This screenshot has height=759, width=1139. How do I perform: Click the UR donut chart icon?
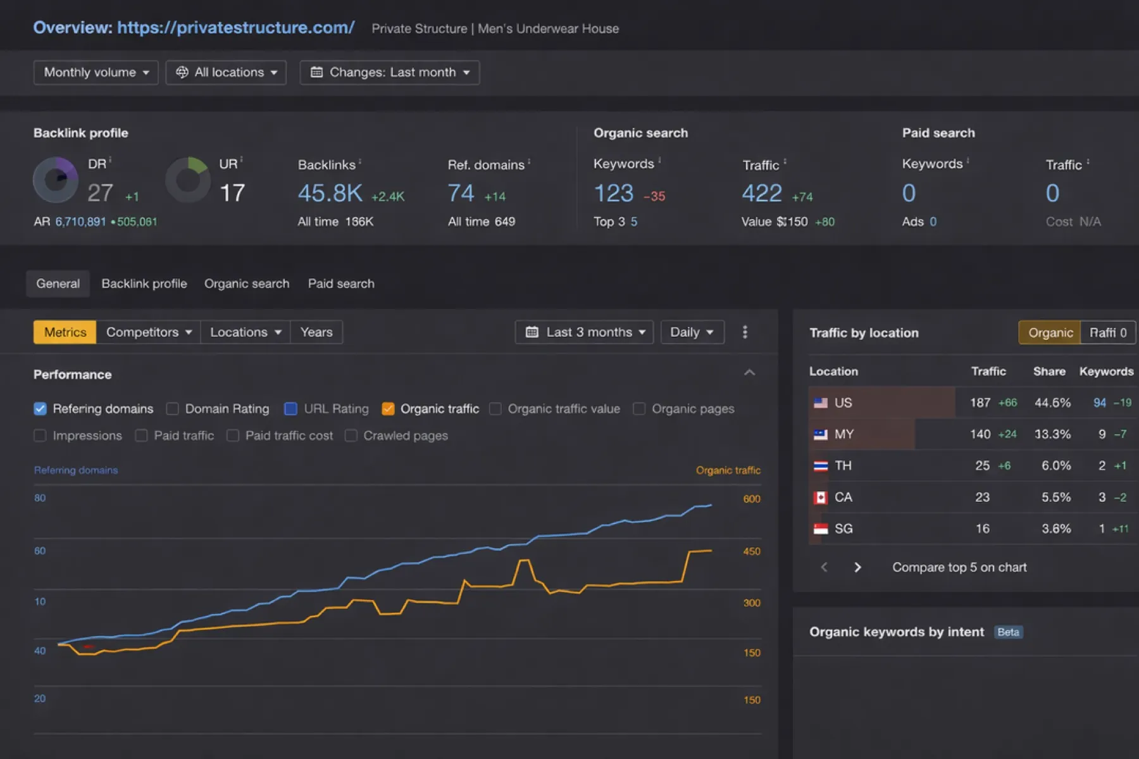pos(187,180)
